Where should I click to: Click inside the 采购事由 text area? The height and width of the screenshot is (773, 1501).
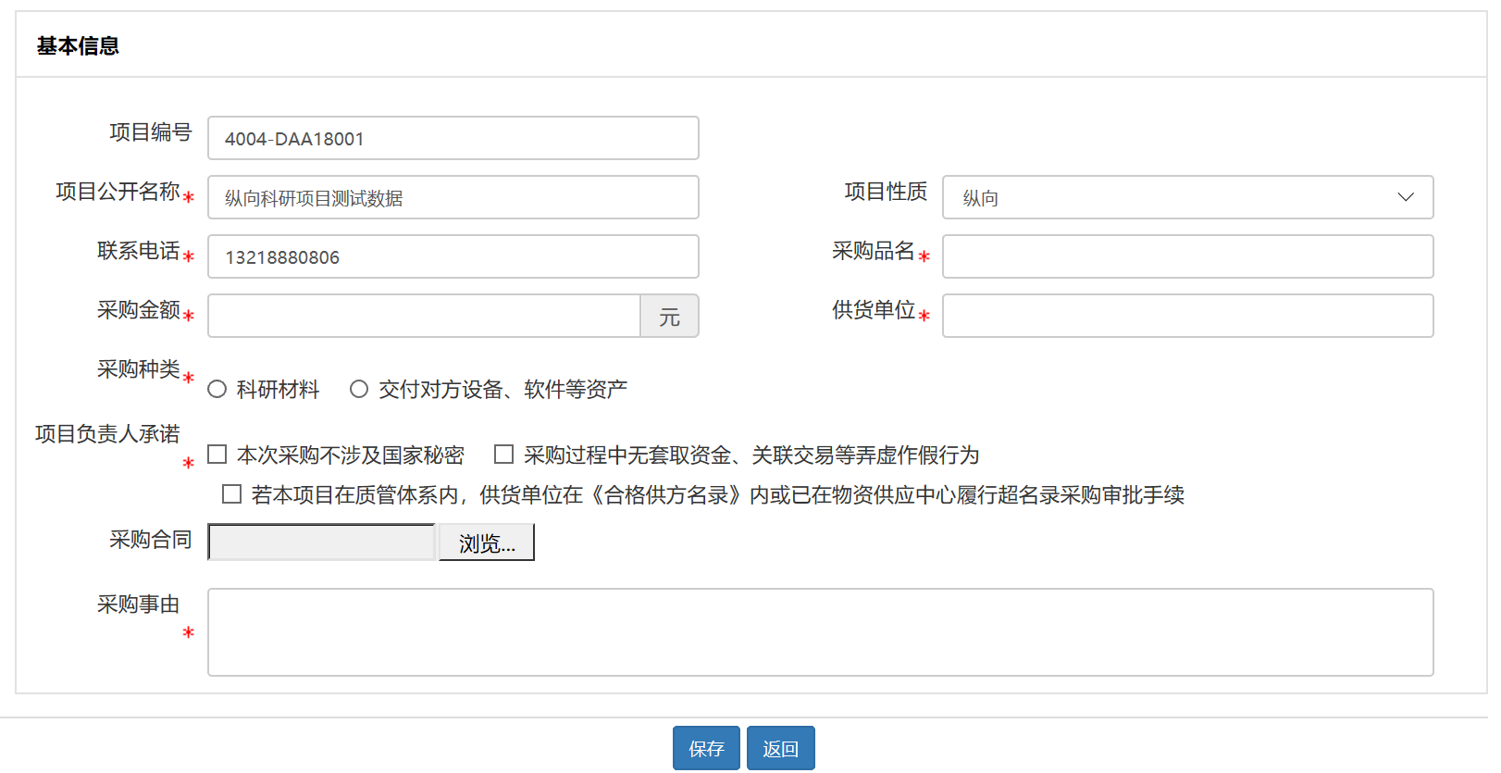[x=820, y=632]
